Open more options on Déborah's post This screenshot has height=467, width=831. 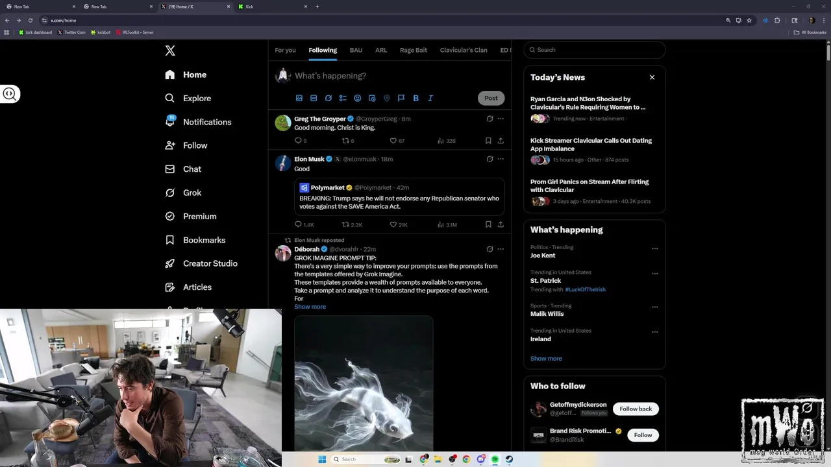coord(501,249)
